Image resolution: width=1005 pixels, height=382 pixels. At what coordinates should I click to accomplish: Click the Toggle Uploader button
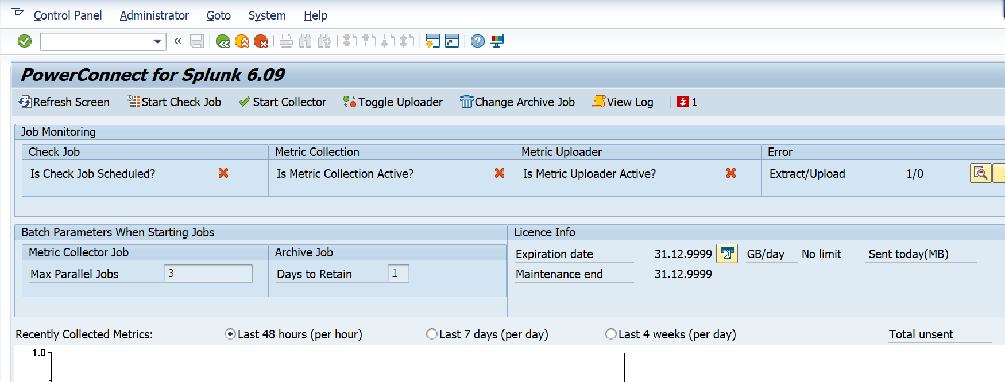[393, 102]
